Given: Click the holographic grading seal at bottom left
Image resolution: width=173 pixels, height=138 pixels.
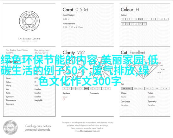Looking at the screenshot, I should (x=10, y=128).
